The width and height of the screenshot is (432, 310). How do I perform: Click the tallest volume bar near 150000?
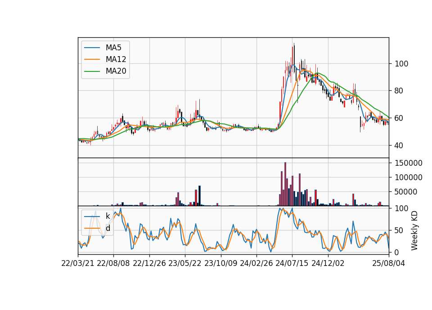tap(285, 184)
